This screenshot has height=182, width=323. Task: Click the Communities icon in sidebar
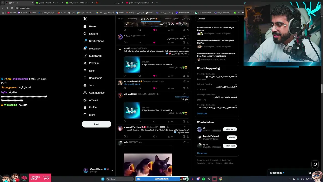(85, 93)
